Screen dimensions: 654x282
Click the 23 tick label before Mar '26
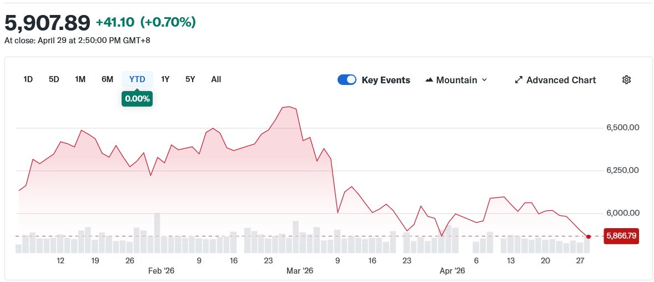tap(268, 261)
